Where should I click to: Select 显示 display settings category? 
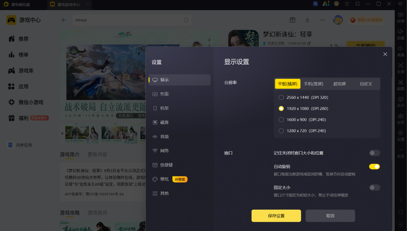(180, 80)
